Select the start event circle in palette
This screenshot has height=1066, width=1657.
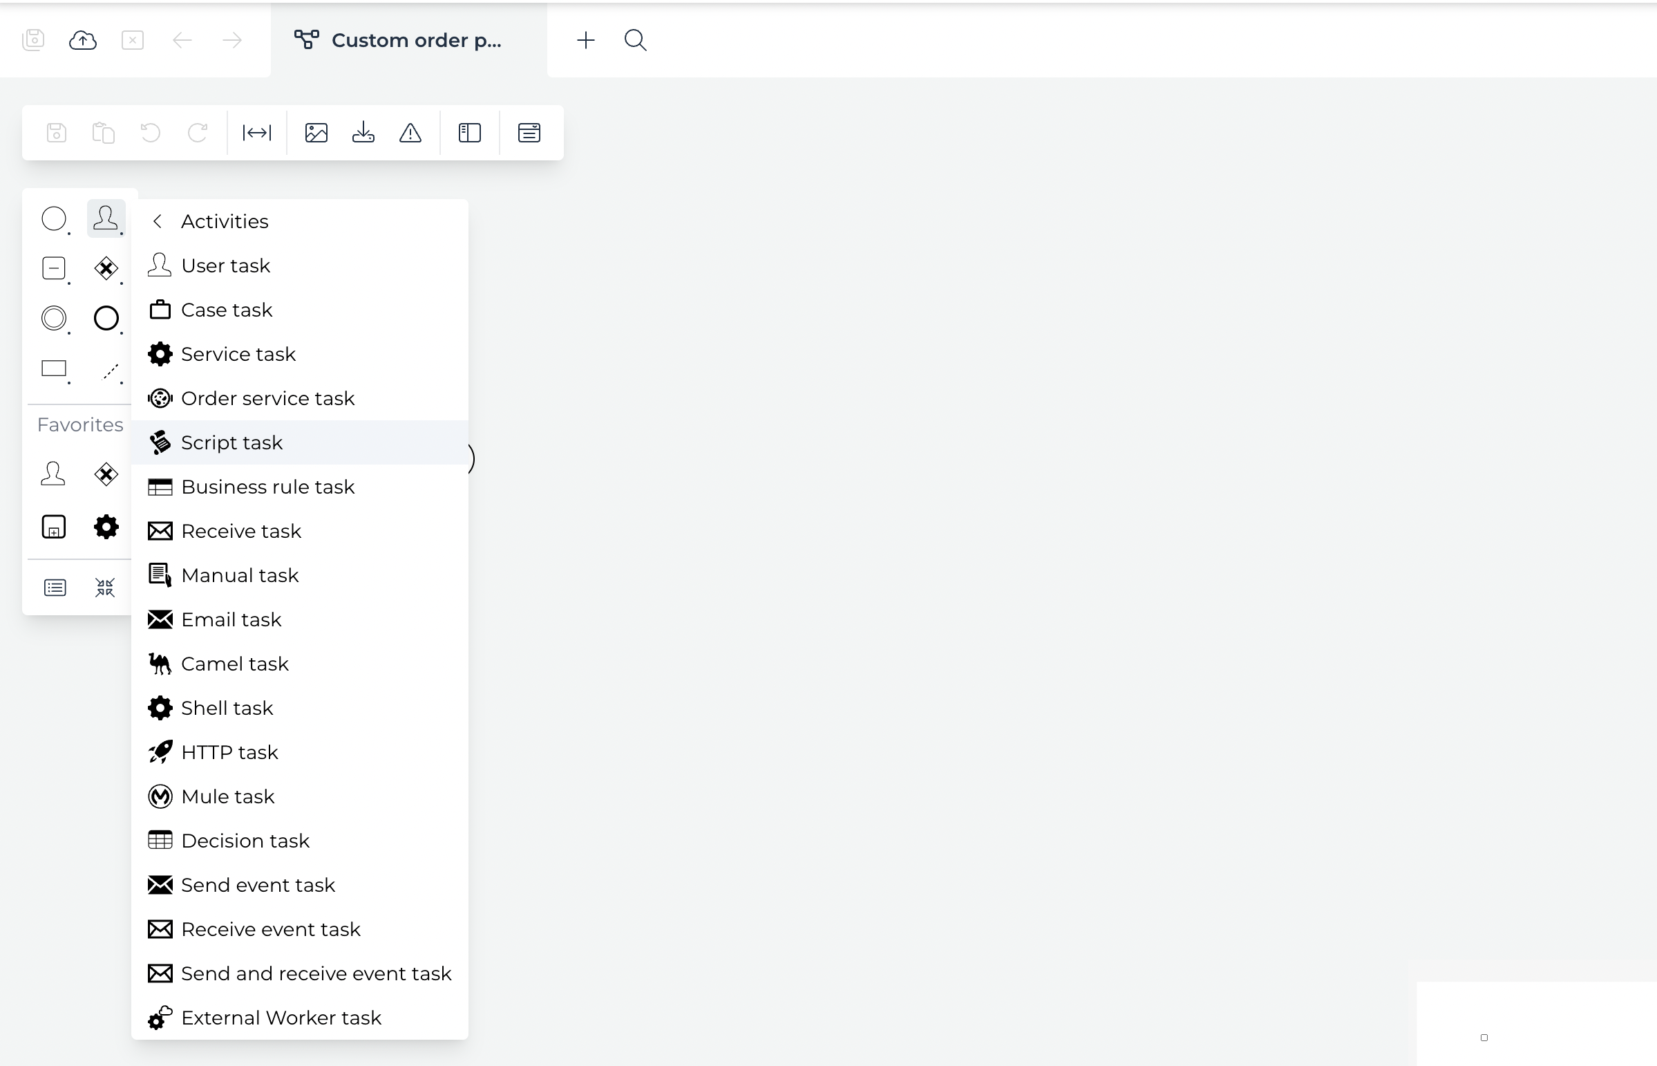(x=55, y=219)
